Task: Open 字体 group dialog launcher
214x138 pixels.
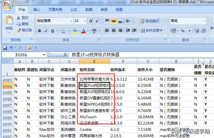Action: pyautogui.click(x=99, y=39)
